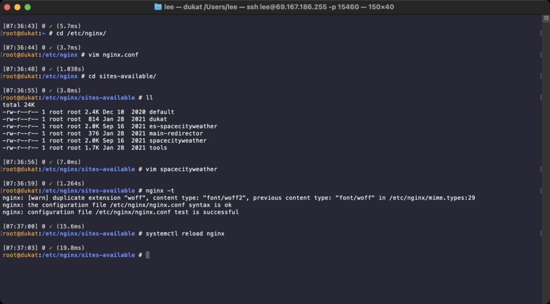Click the green checkmark beside timestamp 07:37:03

[x=51, y=248]
